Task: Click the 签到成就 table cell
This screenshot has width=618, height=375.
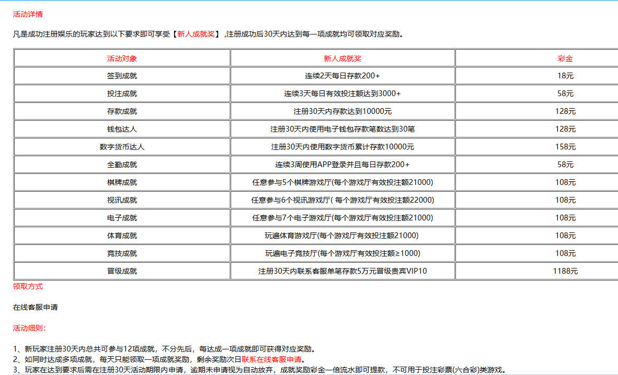Action: [x=122, y=76]
